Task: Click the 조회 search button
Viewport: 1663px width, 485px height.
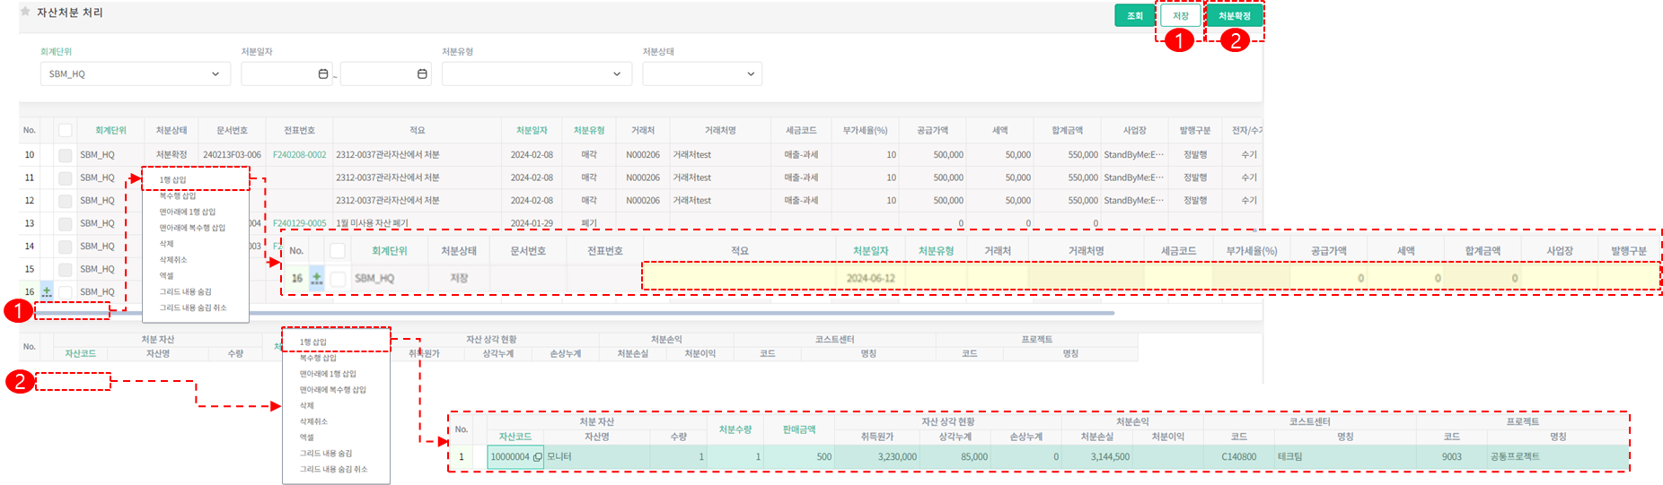Action: pyautogui.click(x=1135, y=16)
